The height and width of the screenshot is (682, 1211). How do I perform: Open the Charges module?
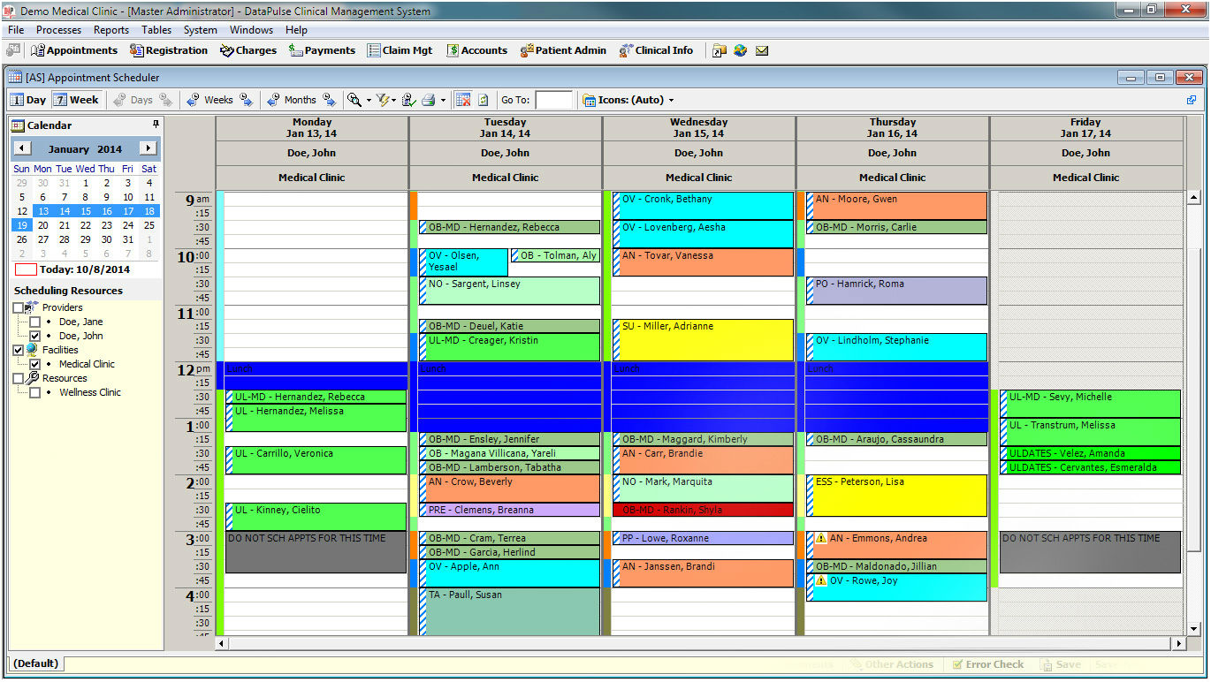248,50
